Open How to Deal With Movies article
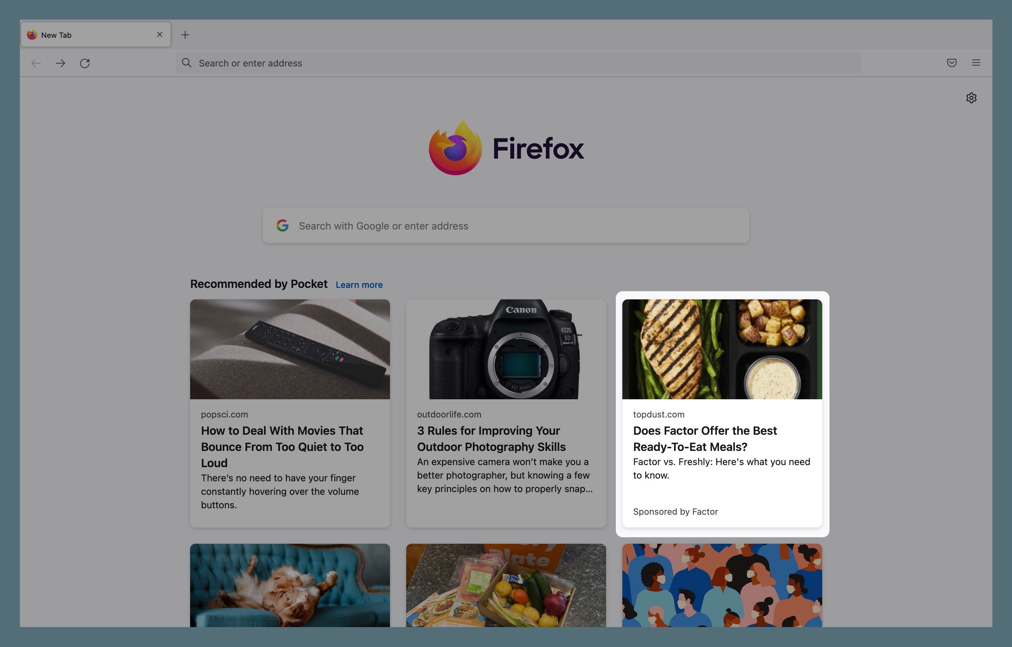This screenshot has width=1012, height=647. tap(282, 447)
